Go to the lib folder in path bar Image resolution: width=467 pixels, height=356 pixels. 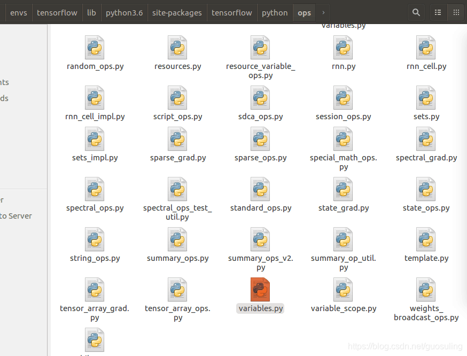[x=91, y=13]
